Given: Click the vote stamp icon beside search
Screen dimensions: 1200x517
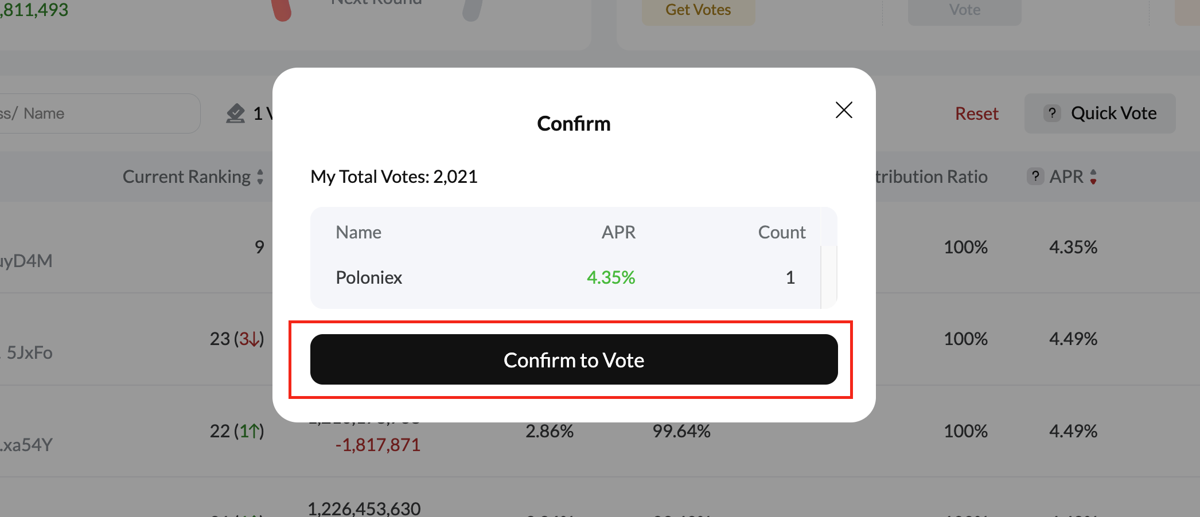Looking at the screenshot, I should pos(235,113).
